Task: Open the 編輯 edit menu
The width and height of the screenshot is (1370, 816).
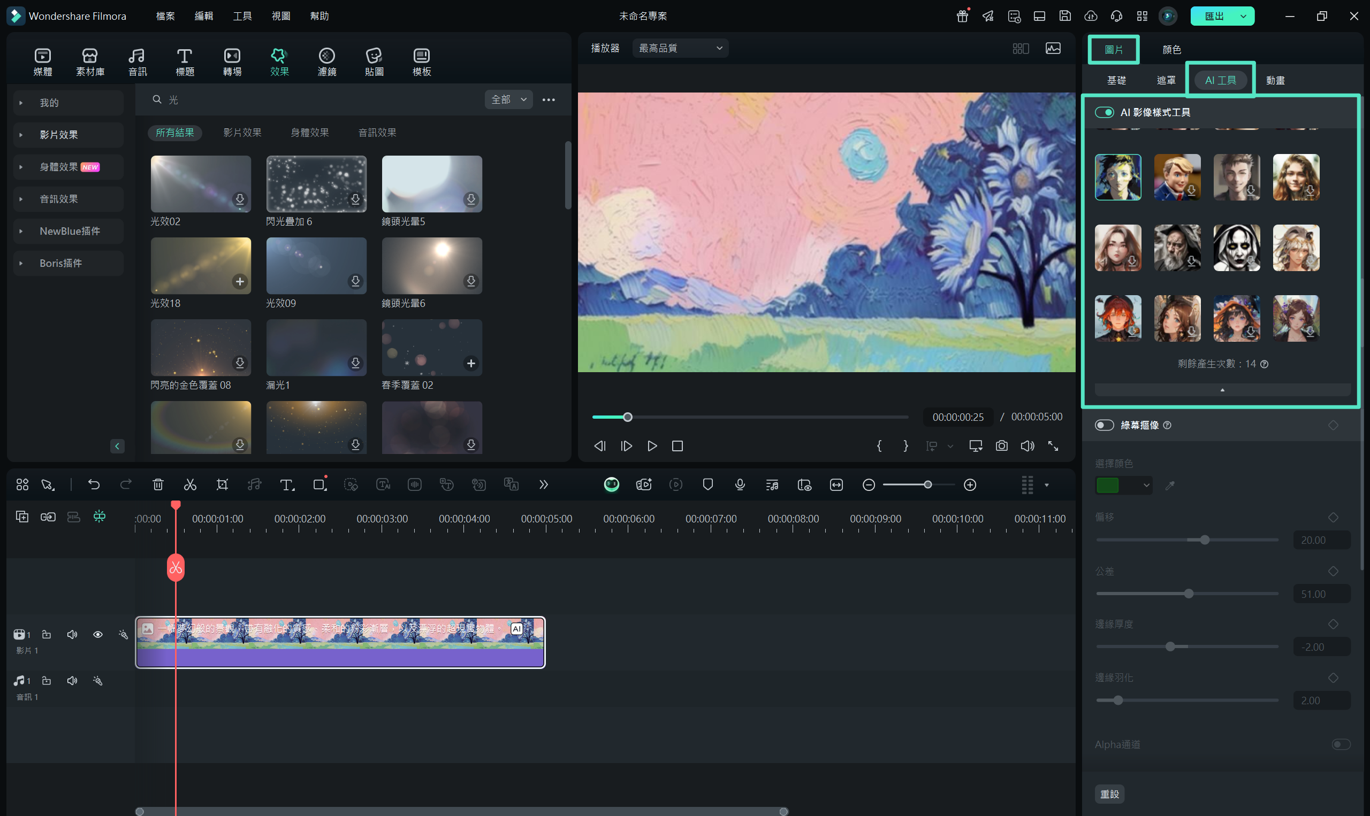Action: (x=203, y=16)
